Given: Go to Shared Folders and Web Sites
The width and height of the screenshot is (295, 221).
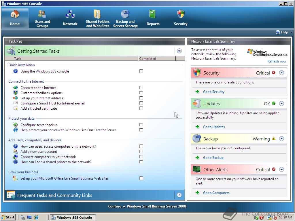Looking at the screenshot, I should tap(98, 18).
